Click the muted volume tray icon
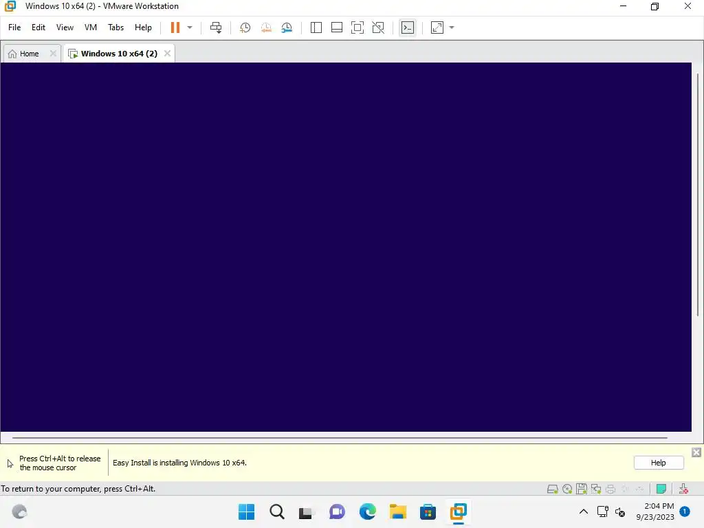Screen dimensions: 704x528 tap(620, 511)
